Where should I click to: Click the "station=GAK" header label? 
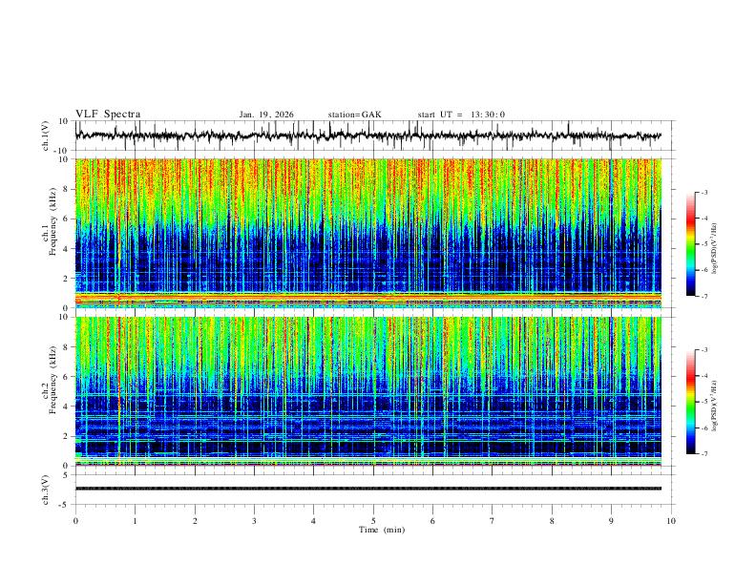click(x=354, y=115)
